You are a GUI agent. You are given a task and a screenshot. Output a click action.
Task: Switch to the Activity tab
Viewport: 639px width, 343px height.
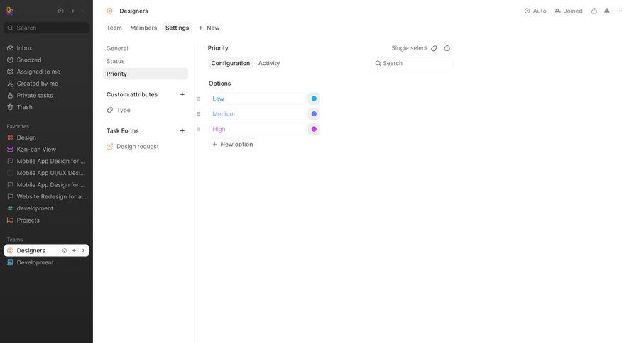tap(269, 63)
